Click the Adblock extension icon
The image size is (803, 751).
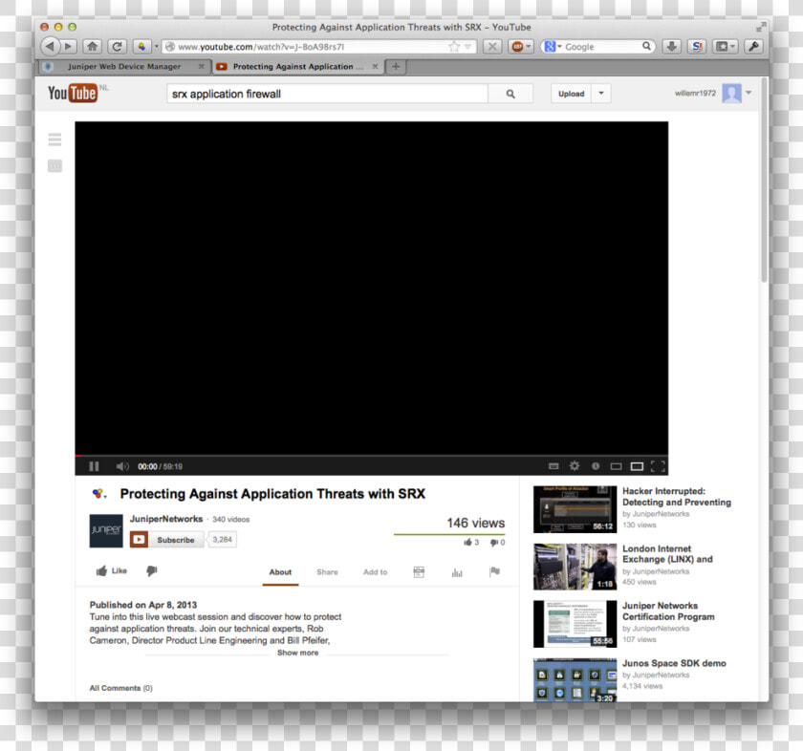(518, 47)
